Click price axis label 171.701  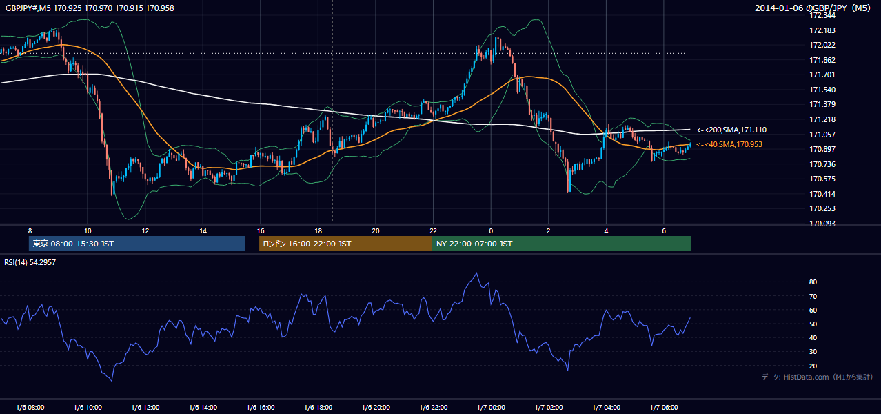[x=822, y=75]
